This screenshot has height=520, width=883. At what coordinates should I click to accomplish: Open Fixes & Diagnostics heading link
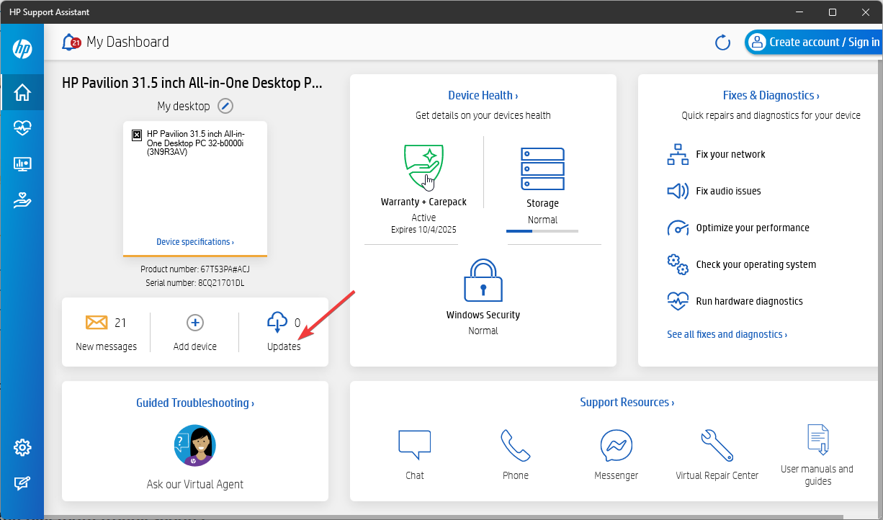[771, 95]
